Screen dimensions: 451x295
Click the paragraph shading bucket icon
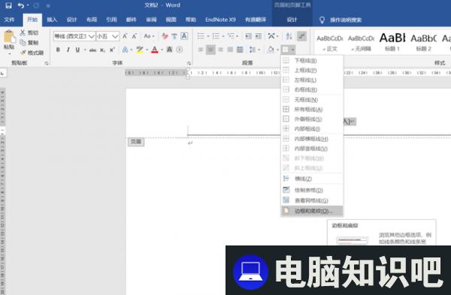pos(271,50)
